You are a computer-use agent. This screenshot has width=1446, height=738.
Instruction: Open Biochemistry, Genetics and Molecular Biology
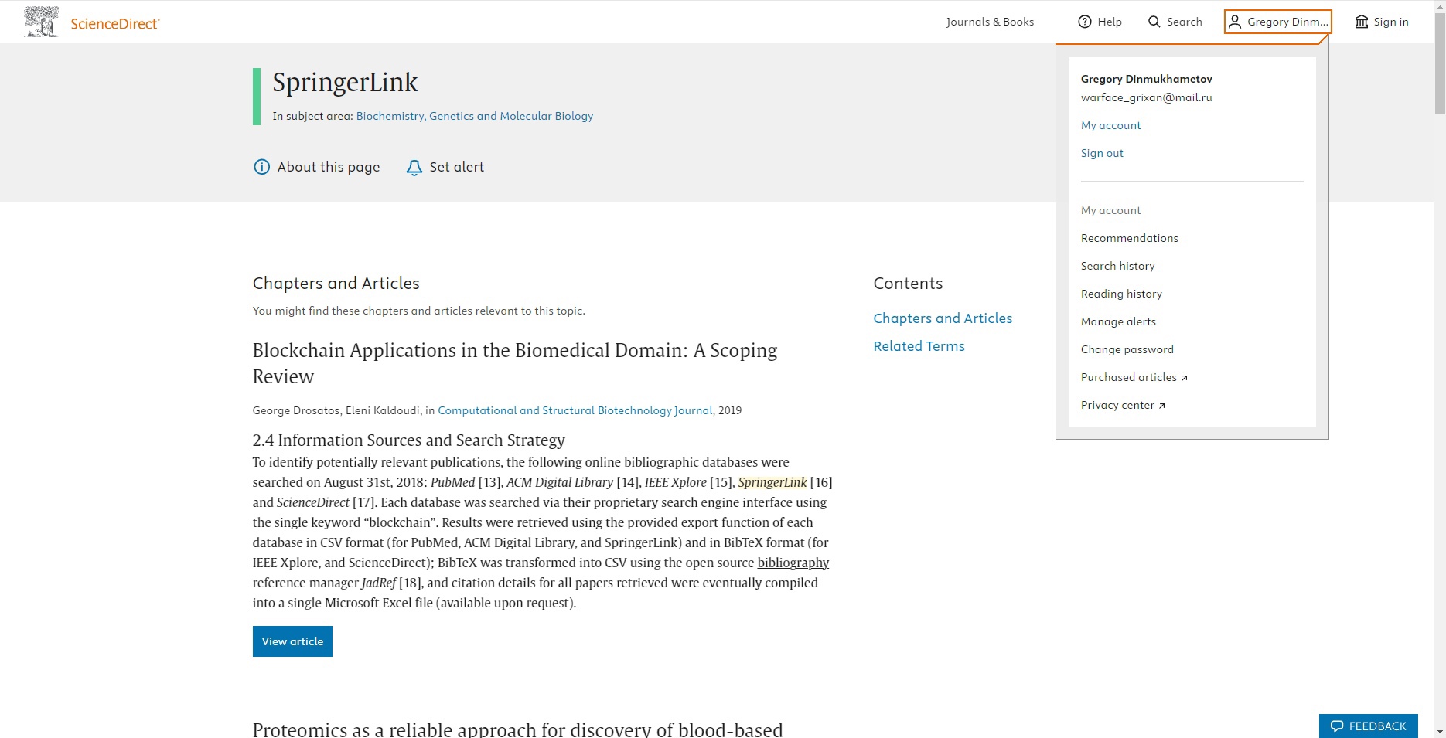coord(475,116)
